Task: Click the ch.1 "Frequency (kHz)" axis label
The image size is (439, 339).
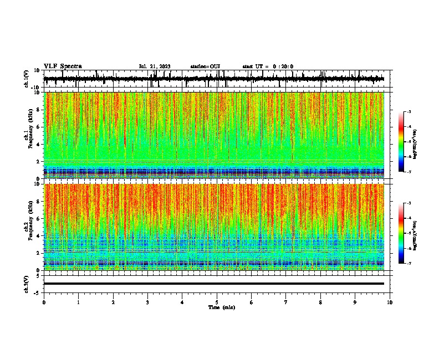Action: pos(30,129)
